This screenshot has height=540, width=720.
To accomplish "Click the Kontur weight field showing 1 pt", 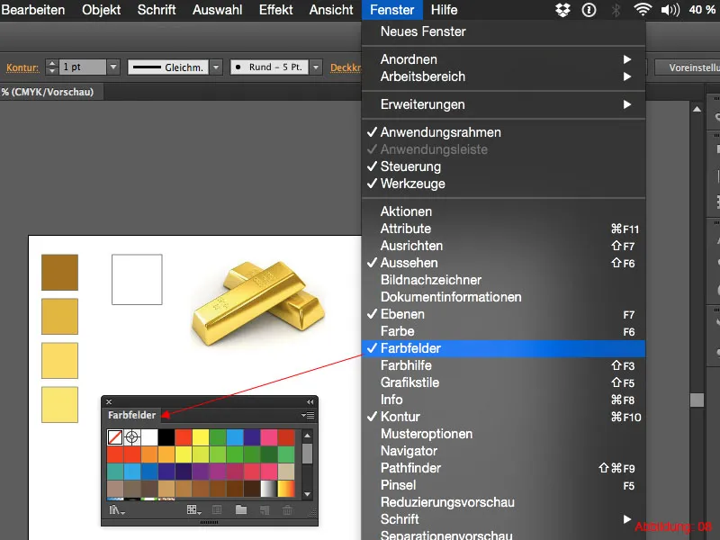I will (83, 67).
